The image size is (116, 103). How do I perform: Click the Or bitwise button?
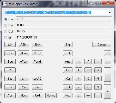[68, 70]
